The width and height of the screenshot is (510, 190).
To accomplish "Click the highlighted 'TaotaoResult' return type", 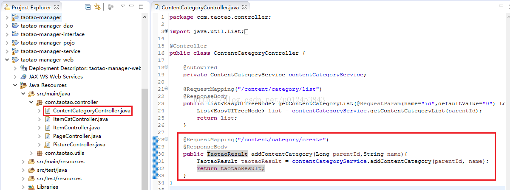I will pyautogui.click(x=227, y=154).
